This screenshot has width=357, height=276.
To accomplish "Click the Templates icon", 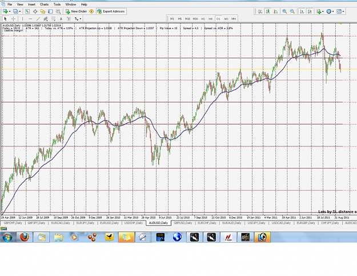I will coord(339,11).
